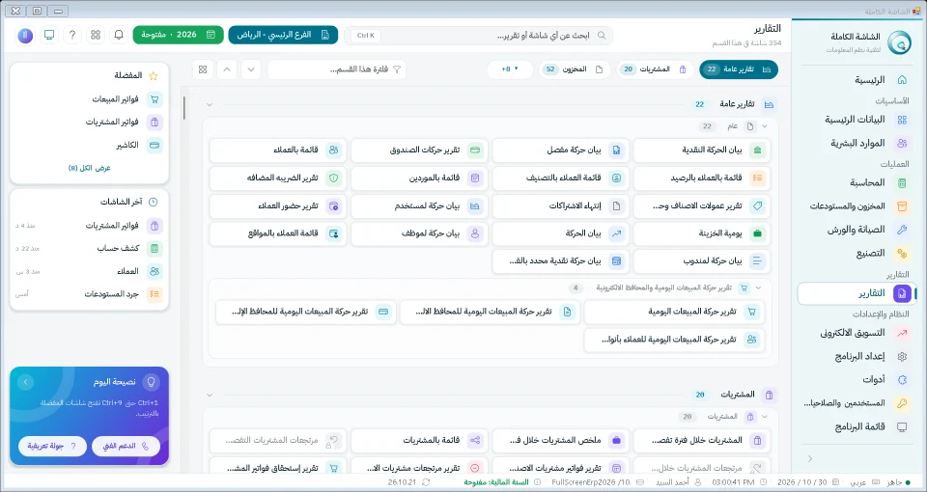Click the clock icon of آخر الشاشات
The image size is (927, 492).
[x=154, y=202]
